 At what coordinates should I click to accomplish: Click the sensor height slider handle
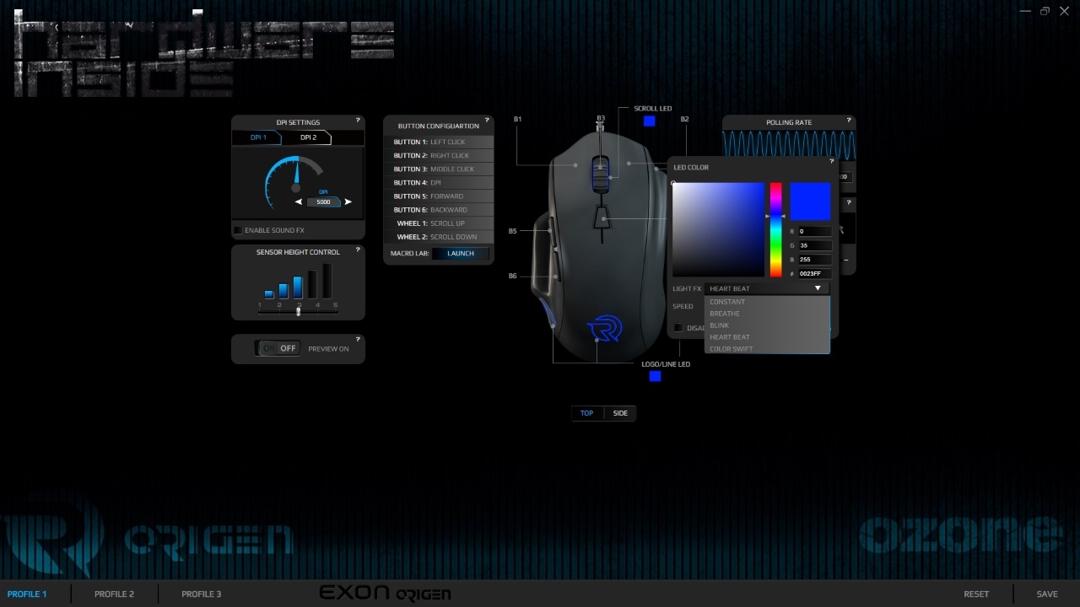click(299, 312)
